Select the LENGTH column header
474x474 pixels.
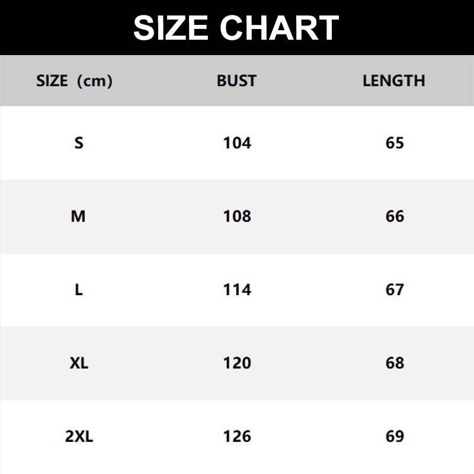click(x=394, y=81)
